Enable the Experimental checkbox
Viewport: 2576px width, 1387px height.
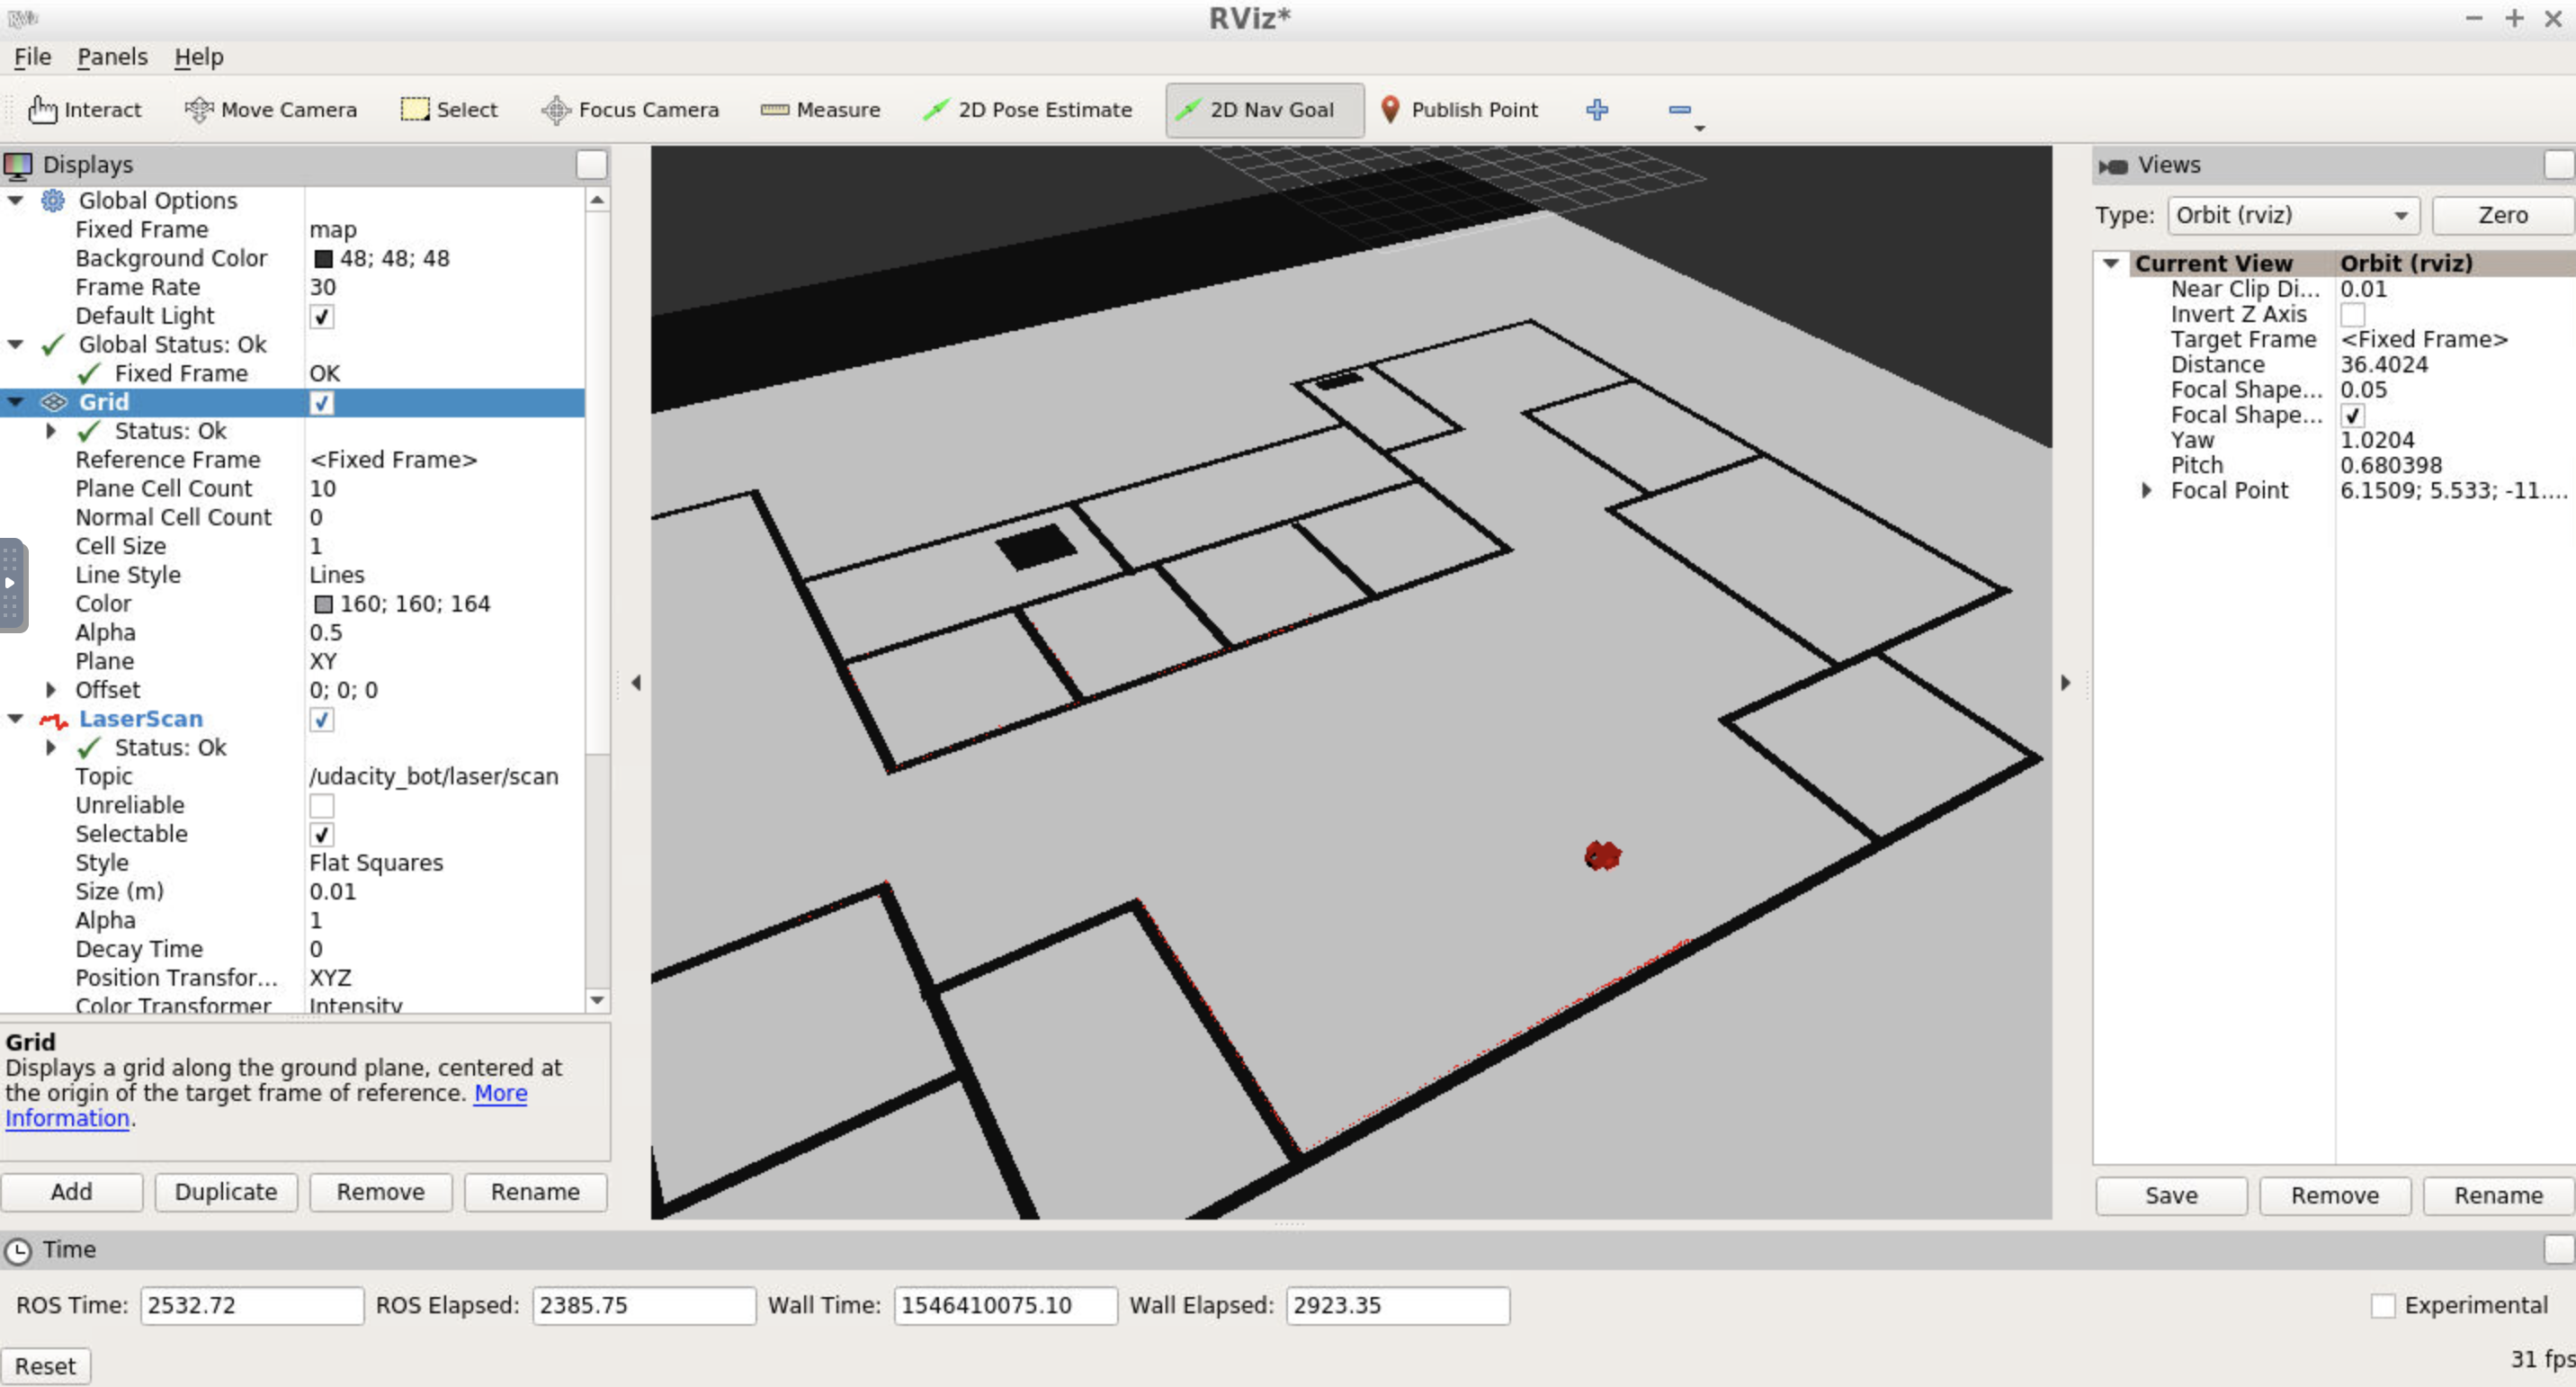pyautogui.click(x=2383, y=1306)
